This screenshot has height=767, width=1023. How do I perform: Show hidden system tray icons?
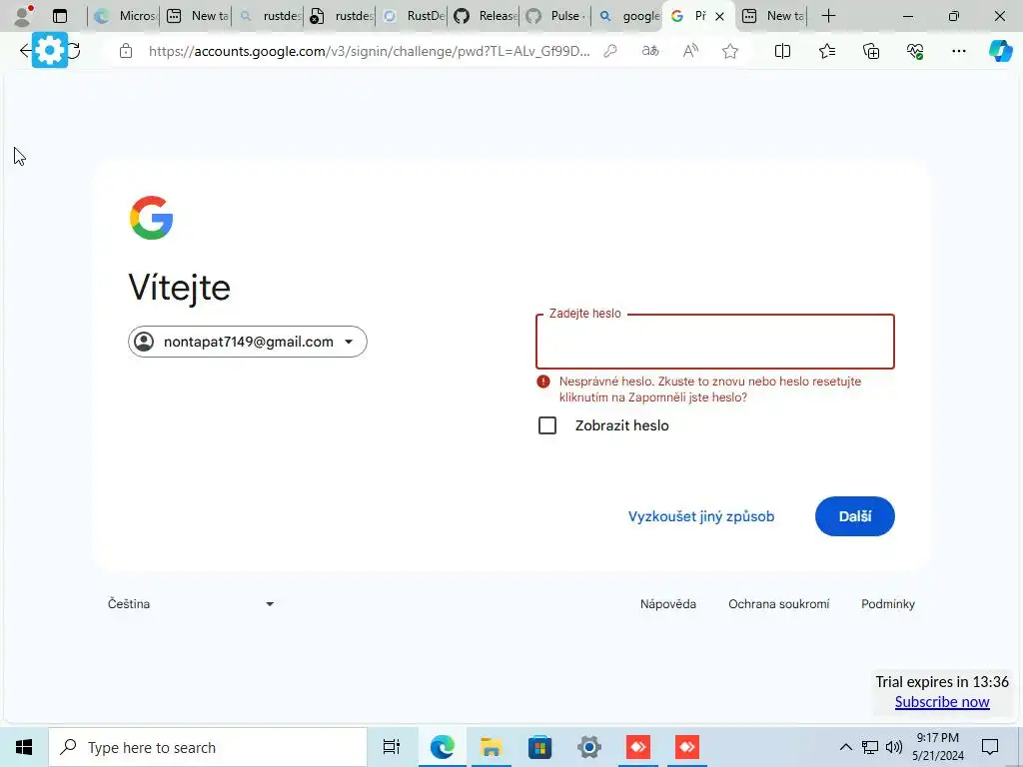pos(845,747)
